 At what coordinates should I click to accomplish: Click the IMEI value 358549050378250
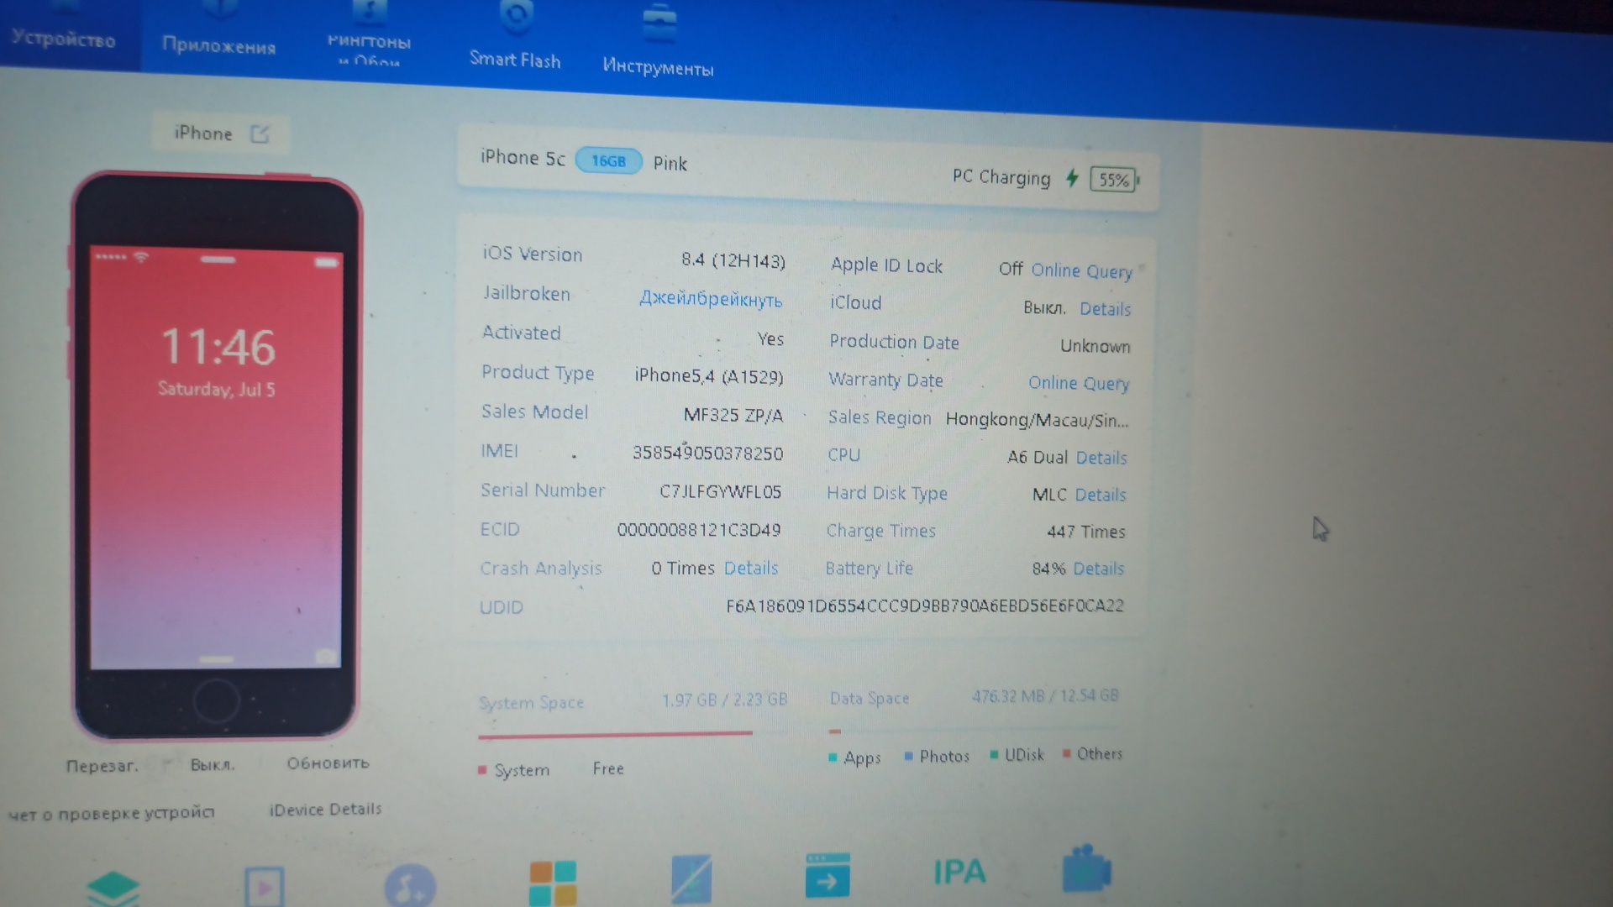(707, 453)
